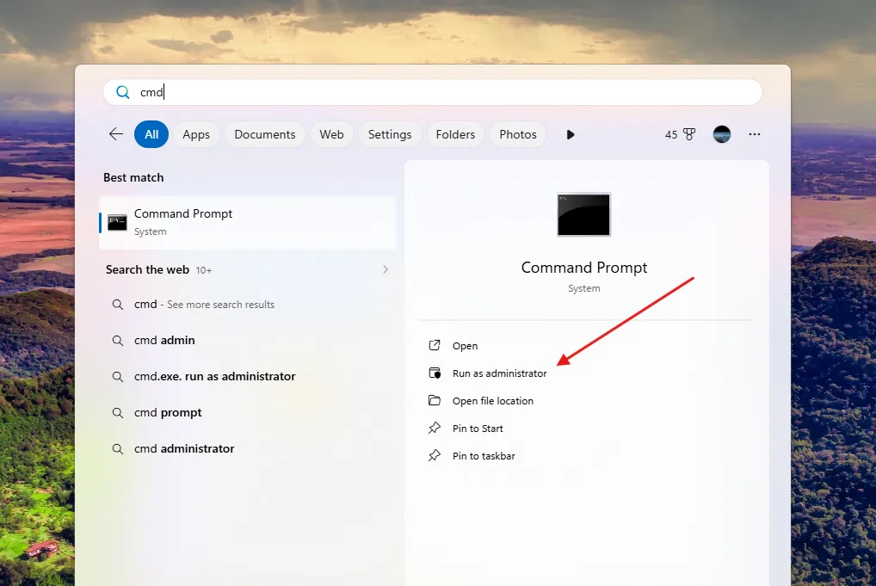This screenshot has height=586, width=876.
Task: Click the Command Prompt icon in Best match
Action: 117,222
